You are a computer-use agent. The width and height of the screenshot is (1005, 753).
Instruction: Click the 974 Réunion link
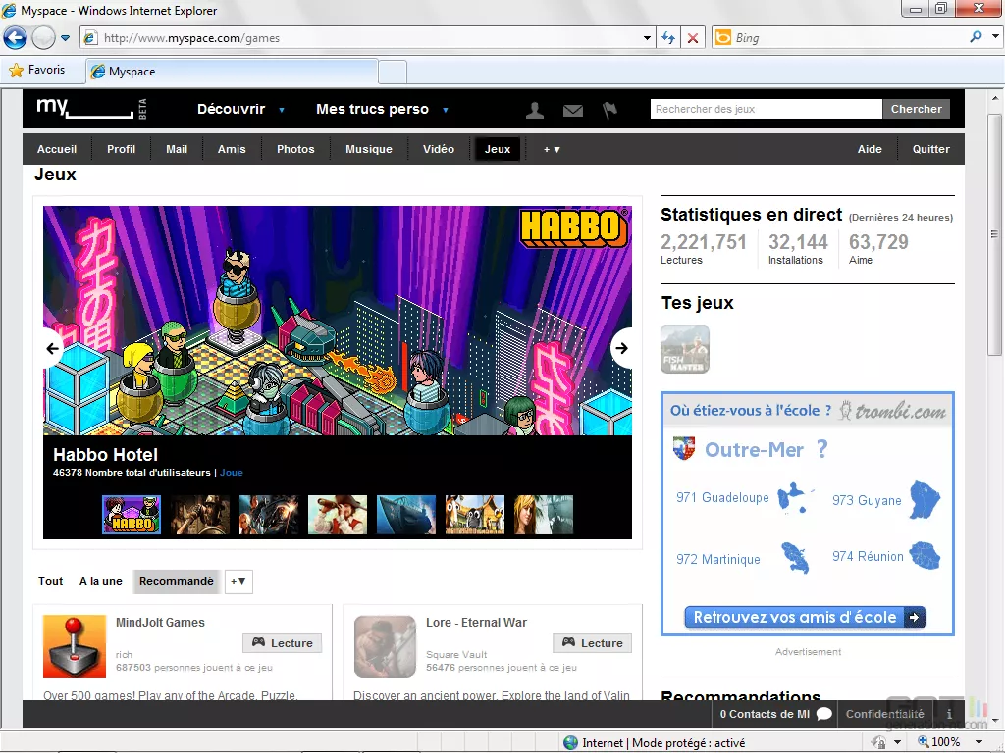[x=868, y=557]
